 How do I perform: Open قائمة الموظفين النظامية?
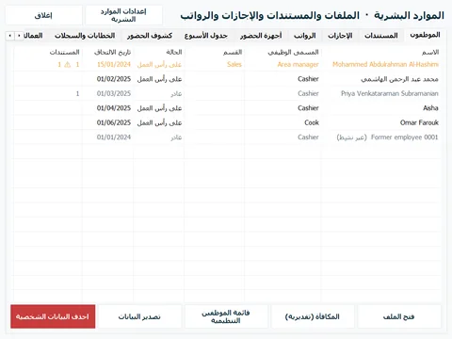[226, 316]
